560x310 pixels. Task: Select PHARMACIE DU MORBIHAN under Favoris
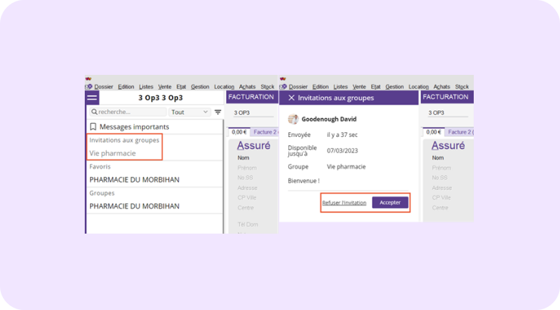[x=134, y=180]
